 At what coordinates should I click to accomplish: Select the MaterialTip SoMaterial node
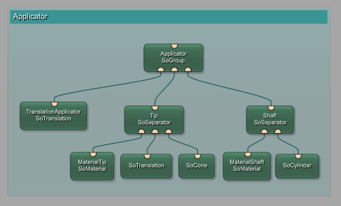tap(92, 166)
